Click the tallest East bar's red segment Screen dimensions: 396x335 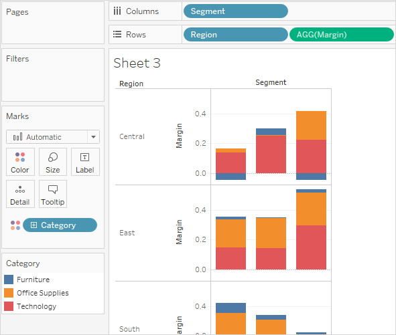[311, 247]
